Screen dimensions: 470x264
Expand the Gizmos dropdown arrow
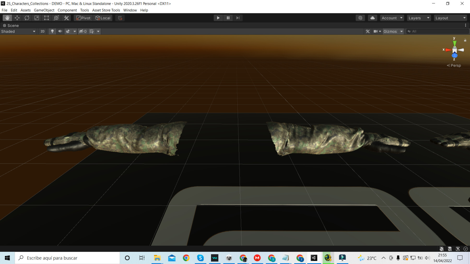(402, 31)
